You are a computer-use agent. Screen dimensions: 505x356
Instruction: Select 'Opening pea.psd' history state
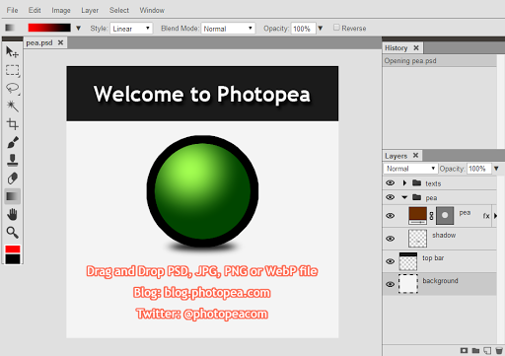pyautogui.click(x=440, y=61)
